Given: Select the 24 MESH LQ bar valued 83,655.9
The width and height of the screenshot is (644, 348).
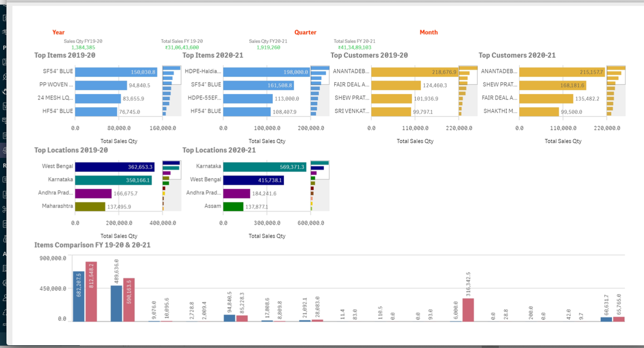Looking at the screenshot, I should pyautogui.click(x=98, y=99).
